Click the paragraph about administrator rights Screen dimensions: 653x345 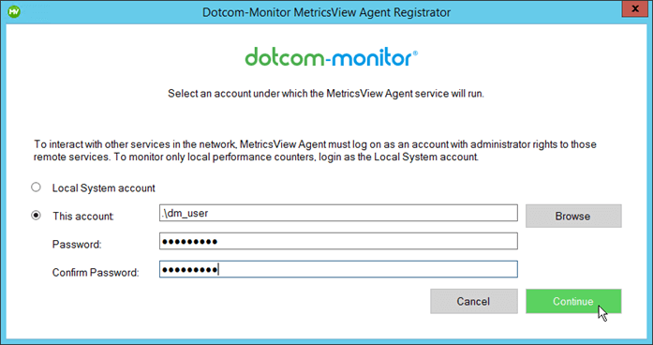[315, 150]
